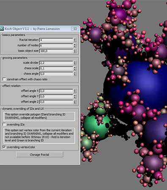Adjust the offset angle Z spinner
Image resolution: width=167 pixels, height=190 pixels.
75,102
